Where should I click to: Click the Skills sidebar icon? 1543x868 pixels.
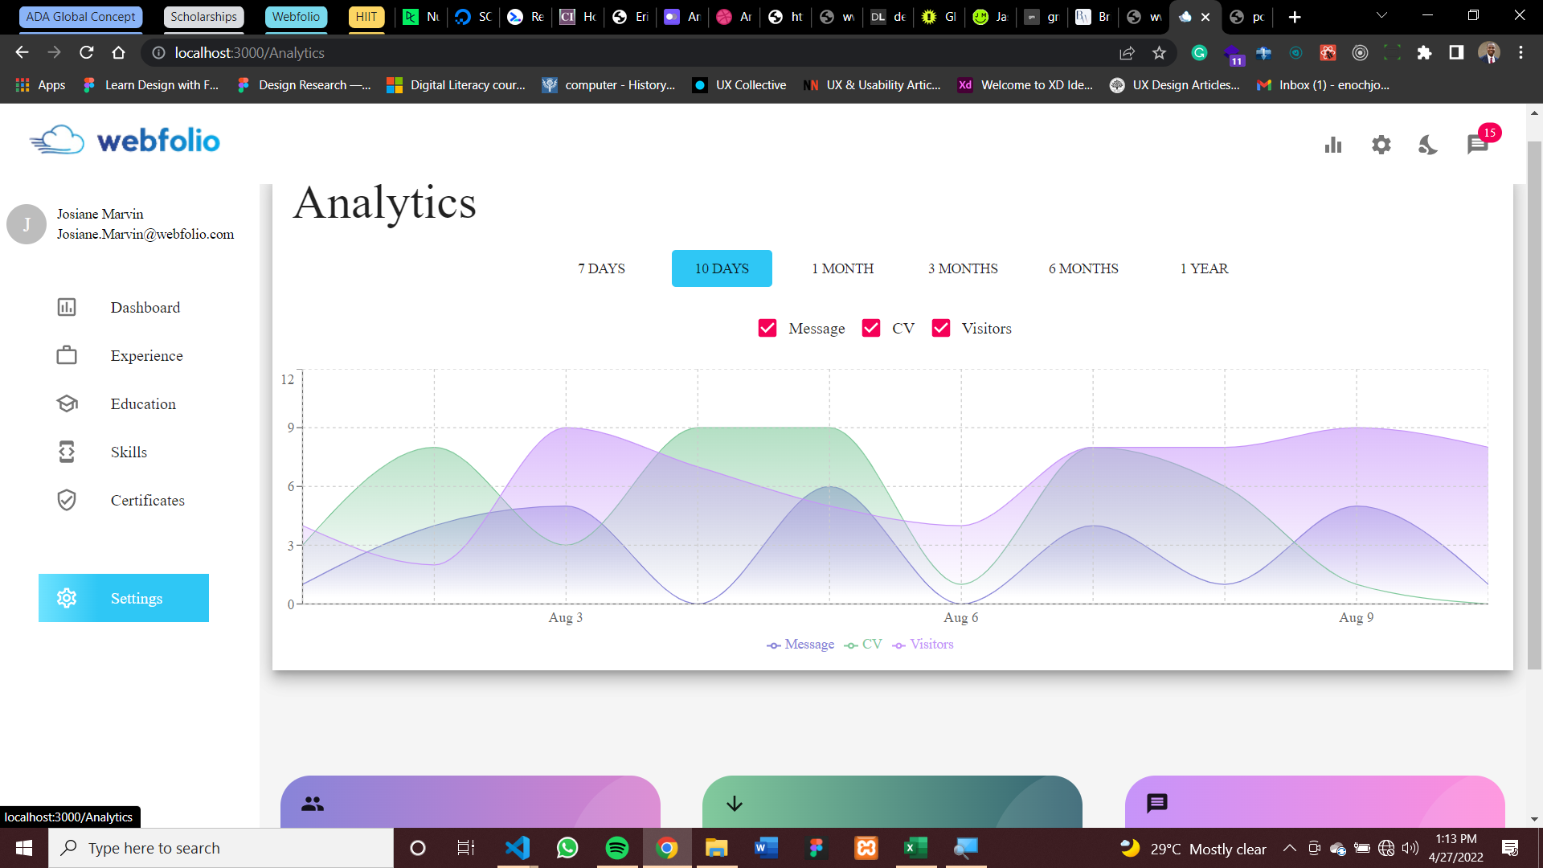(67, 452)
